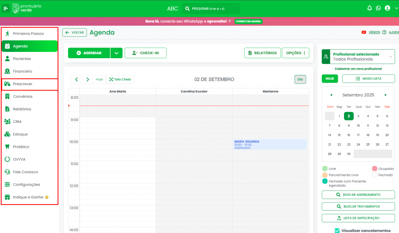Click the Ajuda question mark icon
Image resolution: width=399 pixels, height=233 pixels.
pyautogui.click(x=384, y=32)
